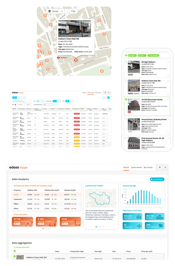Screen dimensions: 175x266
Task: Click the Holborn Town Hall map pin
Action: pyautogui.click(x=76, y=60)
